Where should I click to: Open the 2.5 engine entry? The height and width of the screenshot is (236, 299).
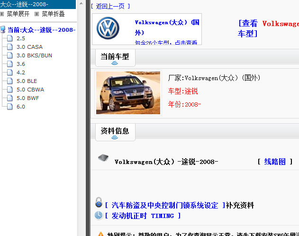click(21, 38)
